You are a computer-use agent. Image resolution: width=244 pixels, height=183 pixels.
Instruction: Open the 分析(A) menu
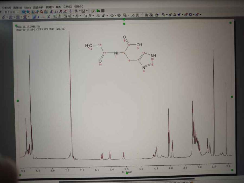point(7,7)
